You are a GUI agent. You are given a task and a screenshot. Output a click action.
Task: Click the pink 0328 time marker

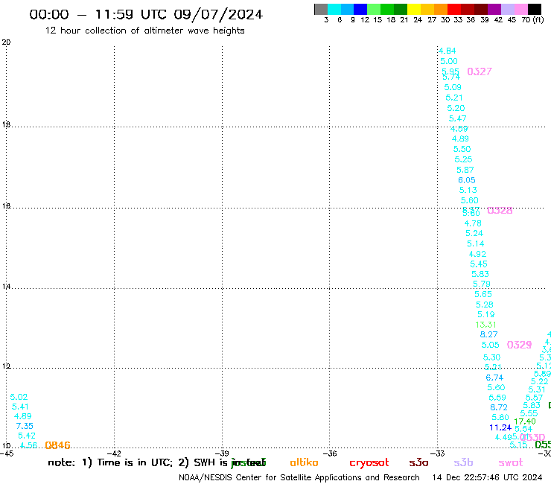pyautogui.click(x=500, y=211)
